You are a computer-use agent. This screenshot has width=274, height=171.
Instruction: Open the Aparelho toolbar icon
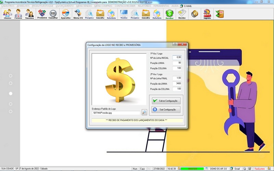coord(66,14)
